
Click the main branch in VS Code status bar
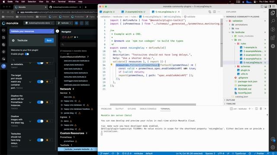[x=105, y=153]
